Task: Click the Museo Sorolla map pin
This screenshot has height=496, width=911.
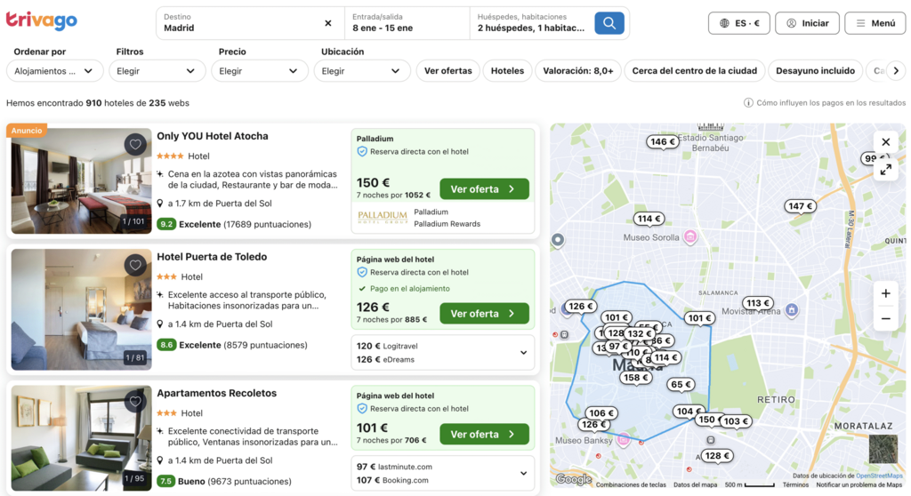Action: 690,236
